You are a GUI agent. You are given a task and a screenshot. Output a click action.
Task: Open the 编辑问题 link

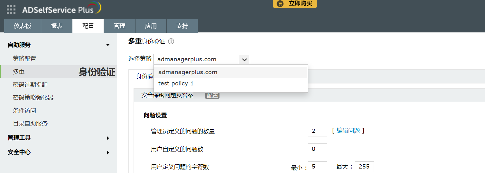(348, 131)
